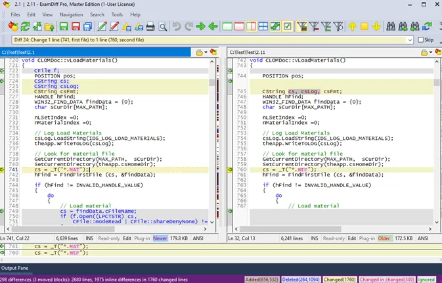Edit first file with green pencil icon
This screenshot has height=283, width=442.
[102, 26]
